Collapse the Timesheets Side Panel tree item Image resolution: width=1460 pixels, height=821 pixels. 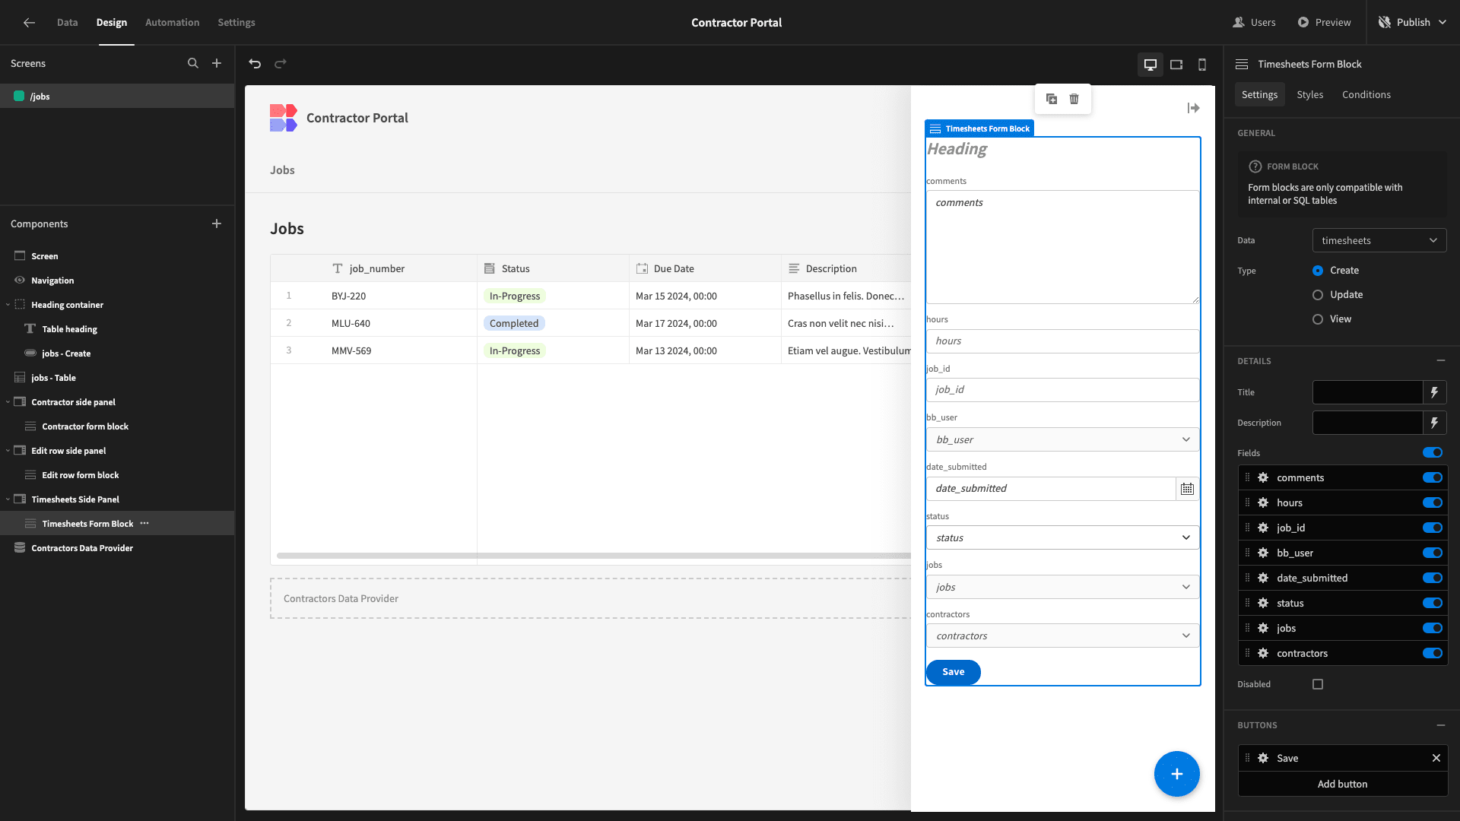point(8,499)
